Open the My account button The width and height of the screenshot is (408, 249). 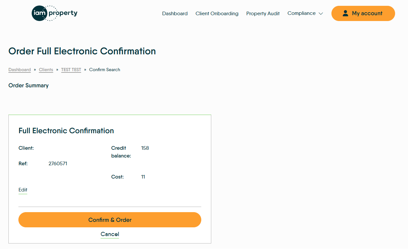[x=363, y=13]
